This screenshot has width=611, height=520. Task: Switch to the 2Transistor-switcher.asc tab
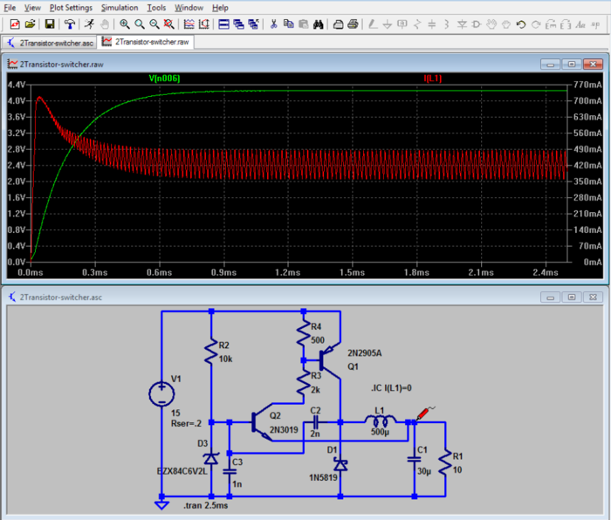pos(51,41)
